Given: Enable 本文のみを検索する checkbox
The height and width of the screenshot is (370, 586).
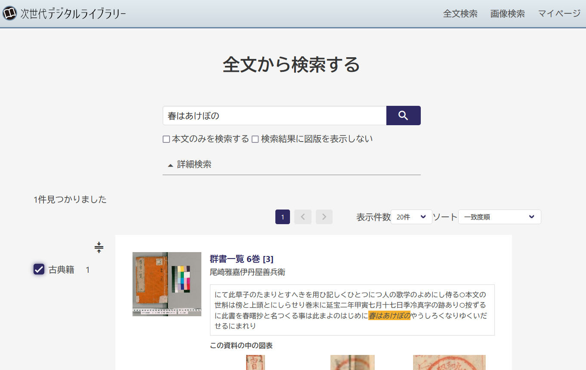Looking at the screenshot, I should pyautogui.click(x=166, y=139).
